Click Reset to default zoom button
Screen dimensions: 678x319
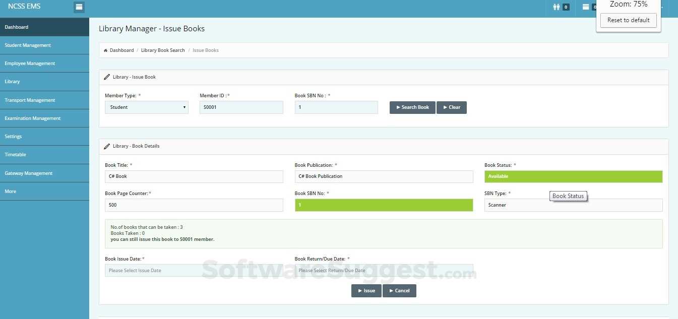pos(628,20)
